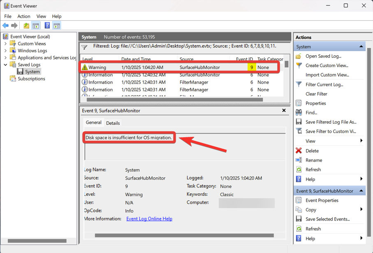The width and height of the screenshot is (373, 253).
Task: Select the Windows Logs tree item label
Action: point(32,51)
